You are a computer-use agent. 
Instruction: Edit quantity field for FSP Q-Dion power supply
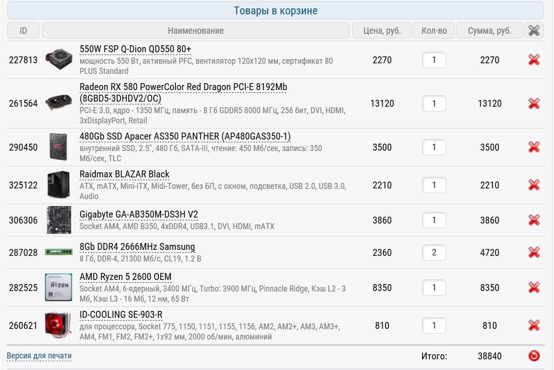(x=434, y=60)
